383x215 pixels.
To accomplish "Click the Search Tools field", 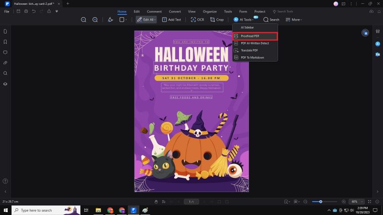I will click(283, 11).
